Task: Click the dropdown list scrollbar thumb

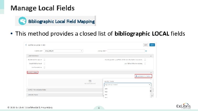Action: pyautogui.click(x=150, y=91)
